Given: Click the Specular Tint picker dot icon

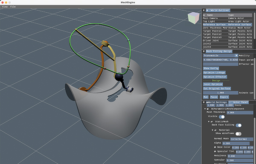Looking at the screenshot, I should point(215,152).
